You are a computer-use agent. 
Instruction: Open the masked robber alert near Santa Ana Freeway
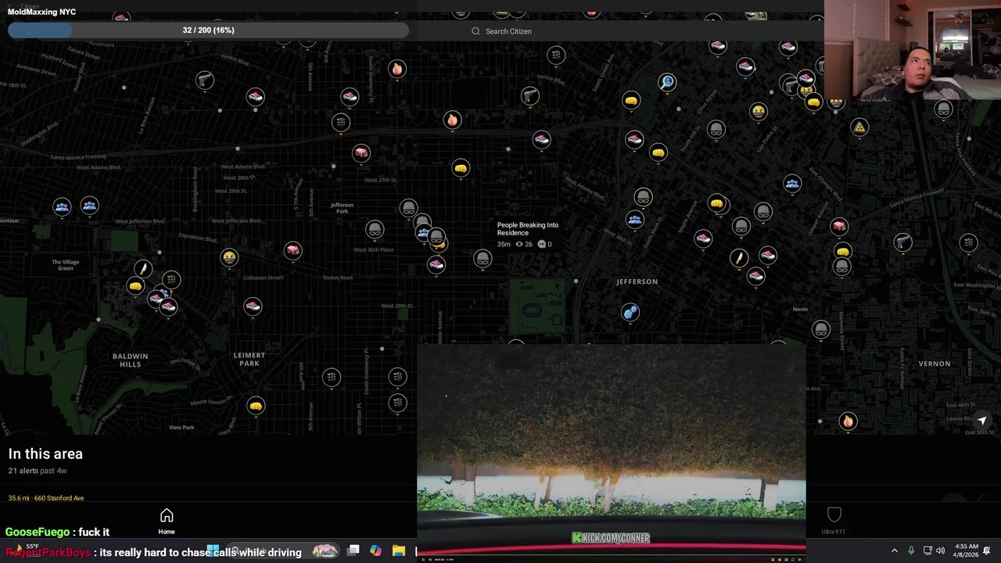click(943, 109)
